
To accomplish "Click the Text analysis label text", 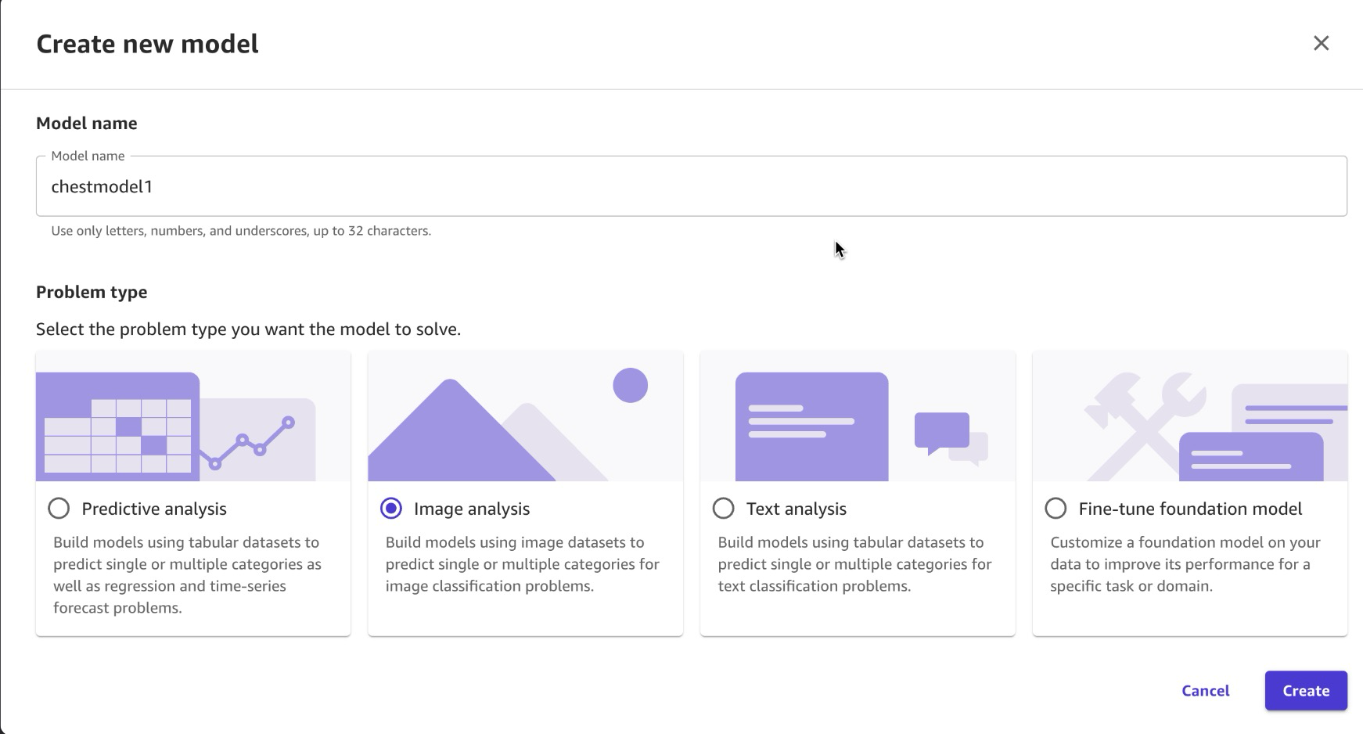I will 796,509.
